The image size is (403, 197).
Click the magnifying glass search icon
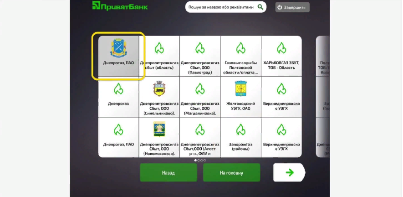coord(261,7)
